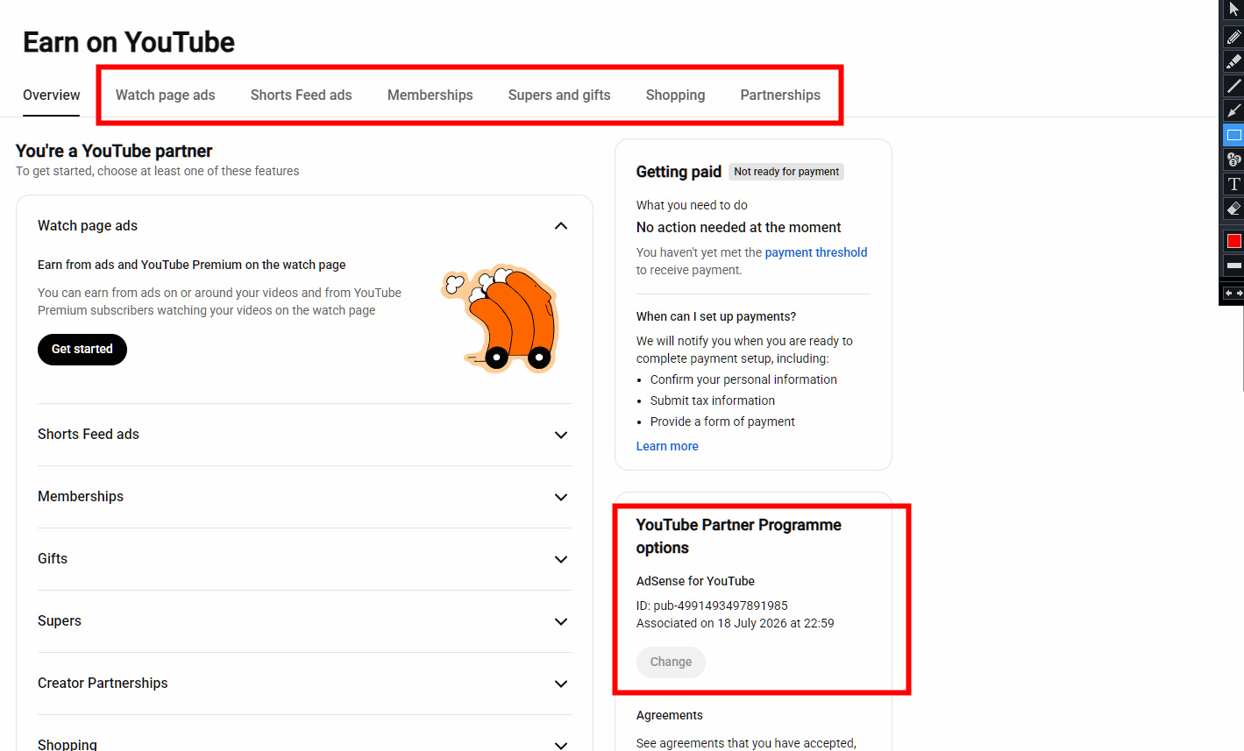Select the 'ID: pub-4991493497891985' text

click(712, 606)
